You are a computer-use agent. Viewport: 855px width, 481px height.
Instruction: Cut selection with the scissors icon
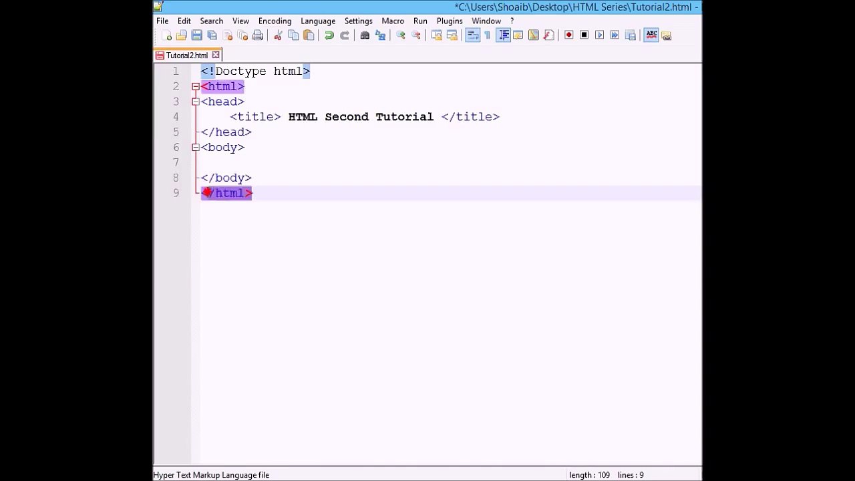pos(278,35)
